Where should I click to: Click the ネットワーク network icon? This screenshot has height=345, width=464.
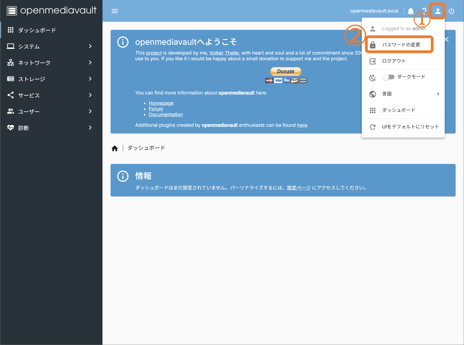click(x=11, y=63)
